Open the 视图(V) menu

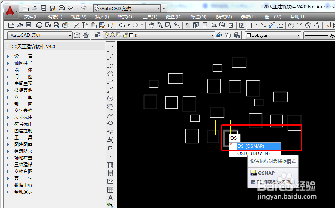click(x=78, y=17)
